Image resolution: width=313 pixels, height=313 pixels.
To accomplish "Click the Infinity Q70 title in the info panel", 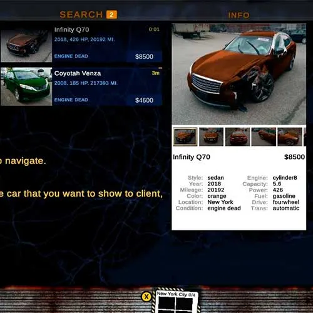I will point(192,157).
